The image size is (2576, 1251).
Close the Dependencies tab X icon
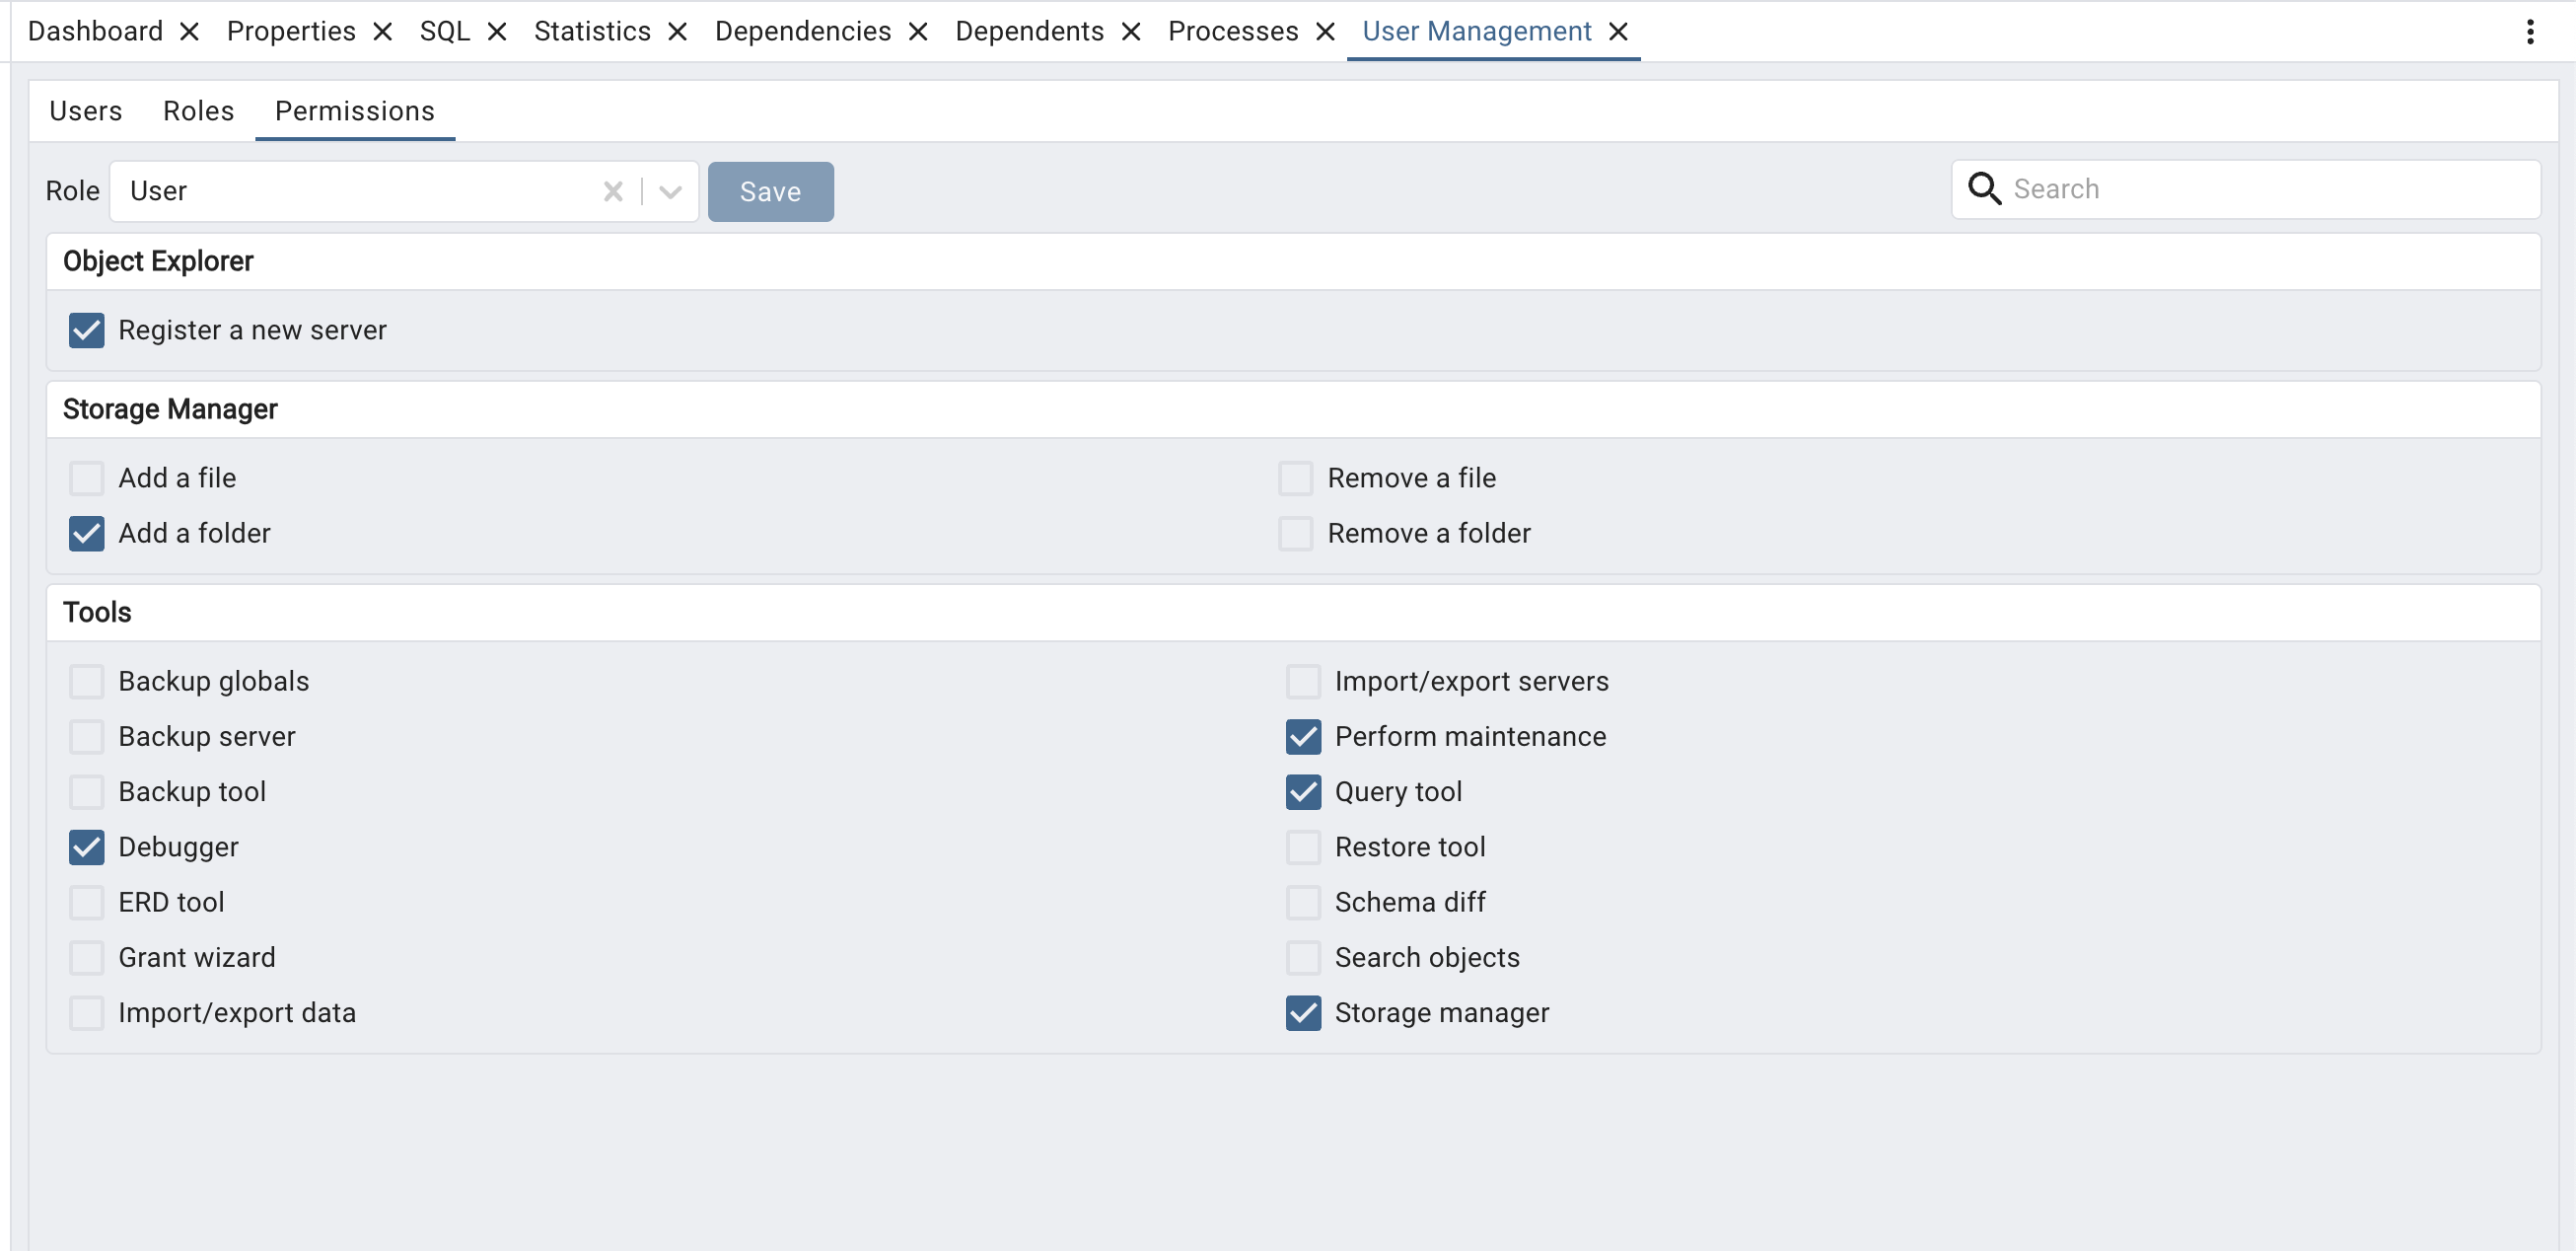point(918,32)
